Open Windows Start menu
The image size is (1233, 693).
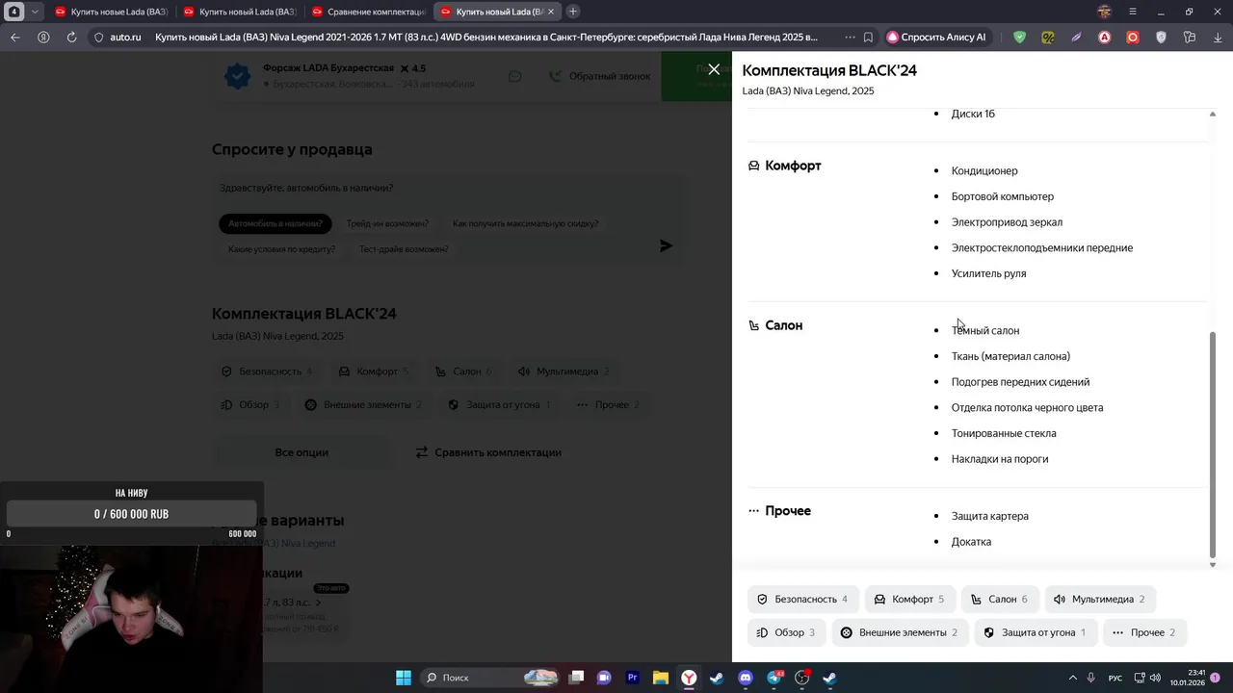pos(404,678)
